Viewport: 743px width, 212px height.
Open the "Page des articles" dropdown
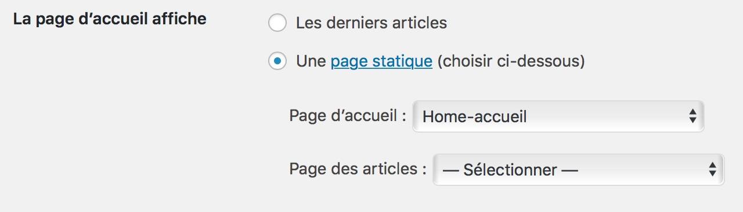coord(579,170)
